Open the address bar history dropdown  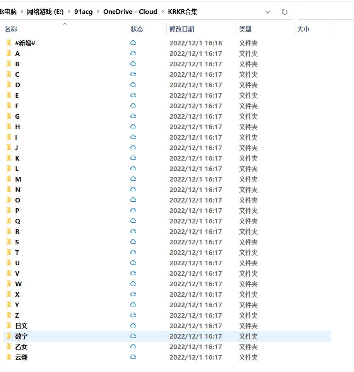click(268, 12)
